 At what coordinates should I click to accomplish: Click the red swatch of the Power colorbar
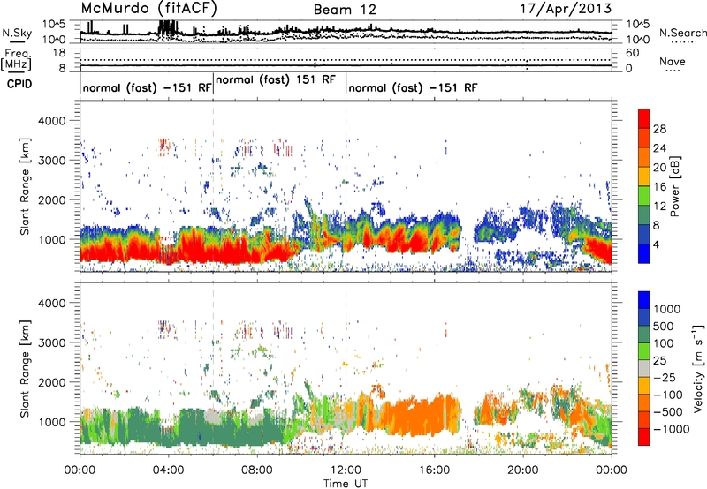[644, 119]
